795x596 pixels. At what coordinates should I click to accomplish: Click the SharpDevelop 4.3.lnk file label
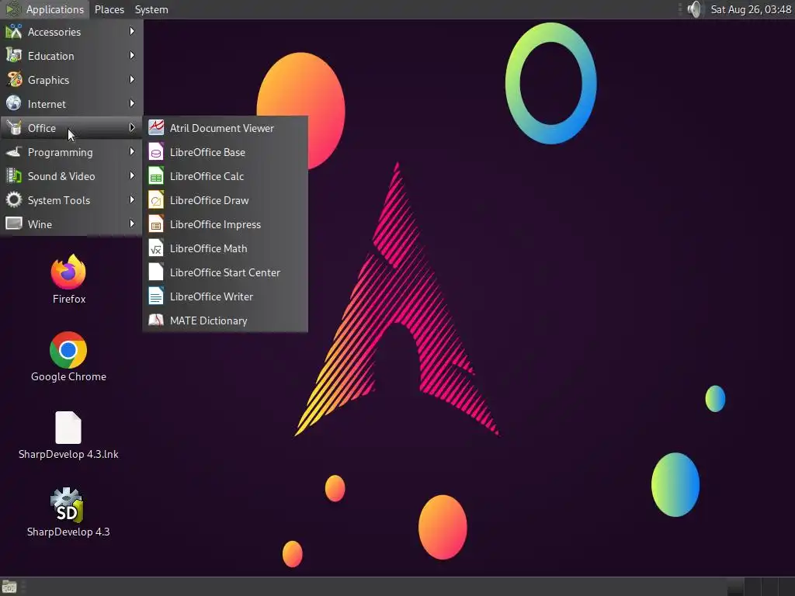(68, 454)
